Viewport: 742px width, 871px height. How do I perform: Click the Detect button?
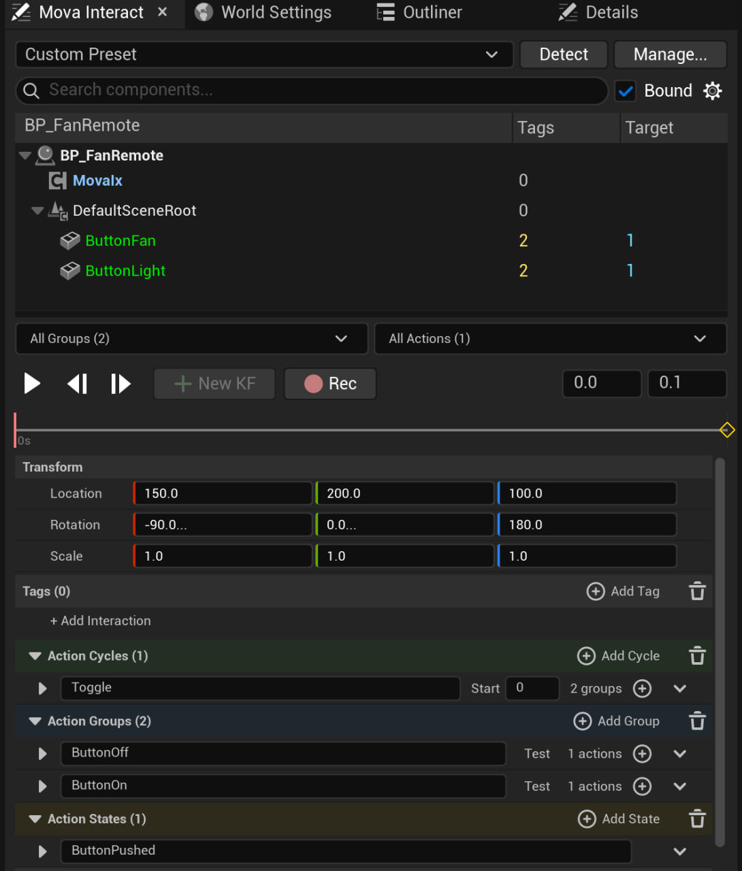click(x=564, y=54)
